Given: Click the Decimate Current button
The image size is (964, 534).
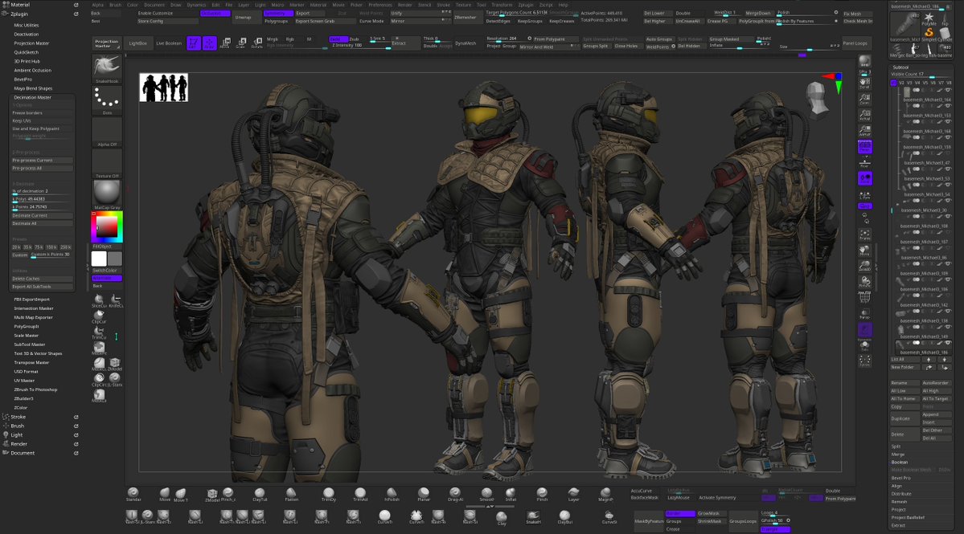Looking at the screenshot, I should tap(42, 215).
